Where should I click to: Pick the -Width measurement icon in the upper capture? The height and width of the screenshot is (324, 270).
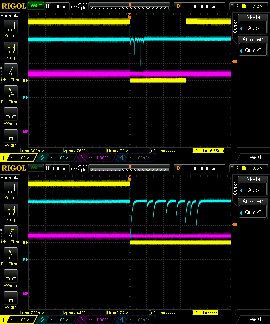click(x=11, y=136)
